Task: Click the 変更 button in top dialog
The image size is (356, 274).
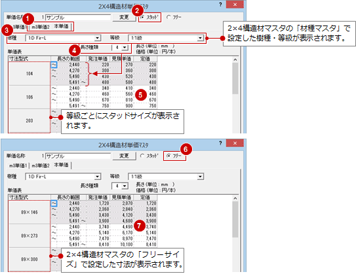Action: 124,17
